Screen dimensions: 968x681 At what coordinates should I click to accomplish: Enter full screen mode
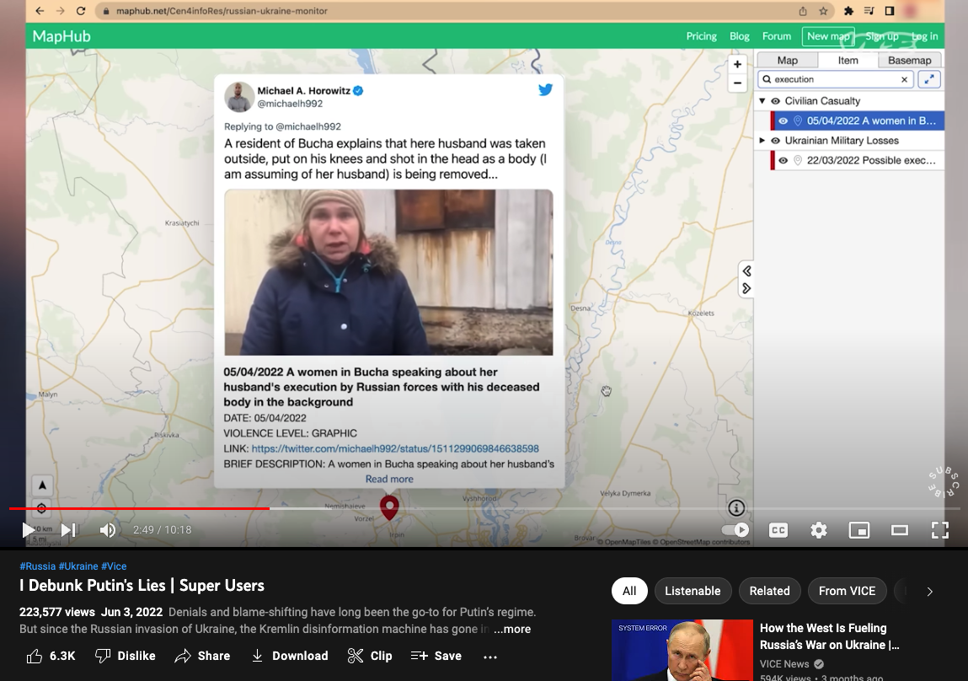tap(939, 530)
